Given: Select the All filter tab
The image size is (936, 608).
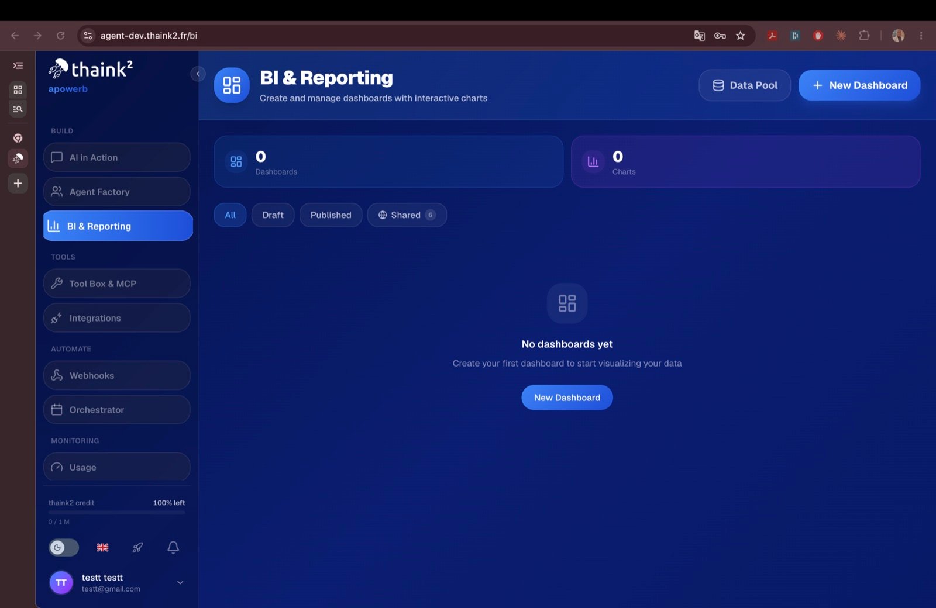Looking at the screenshot, I should [230, 215].
